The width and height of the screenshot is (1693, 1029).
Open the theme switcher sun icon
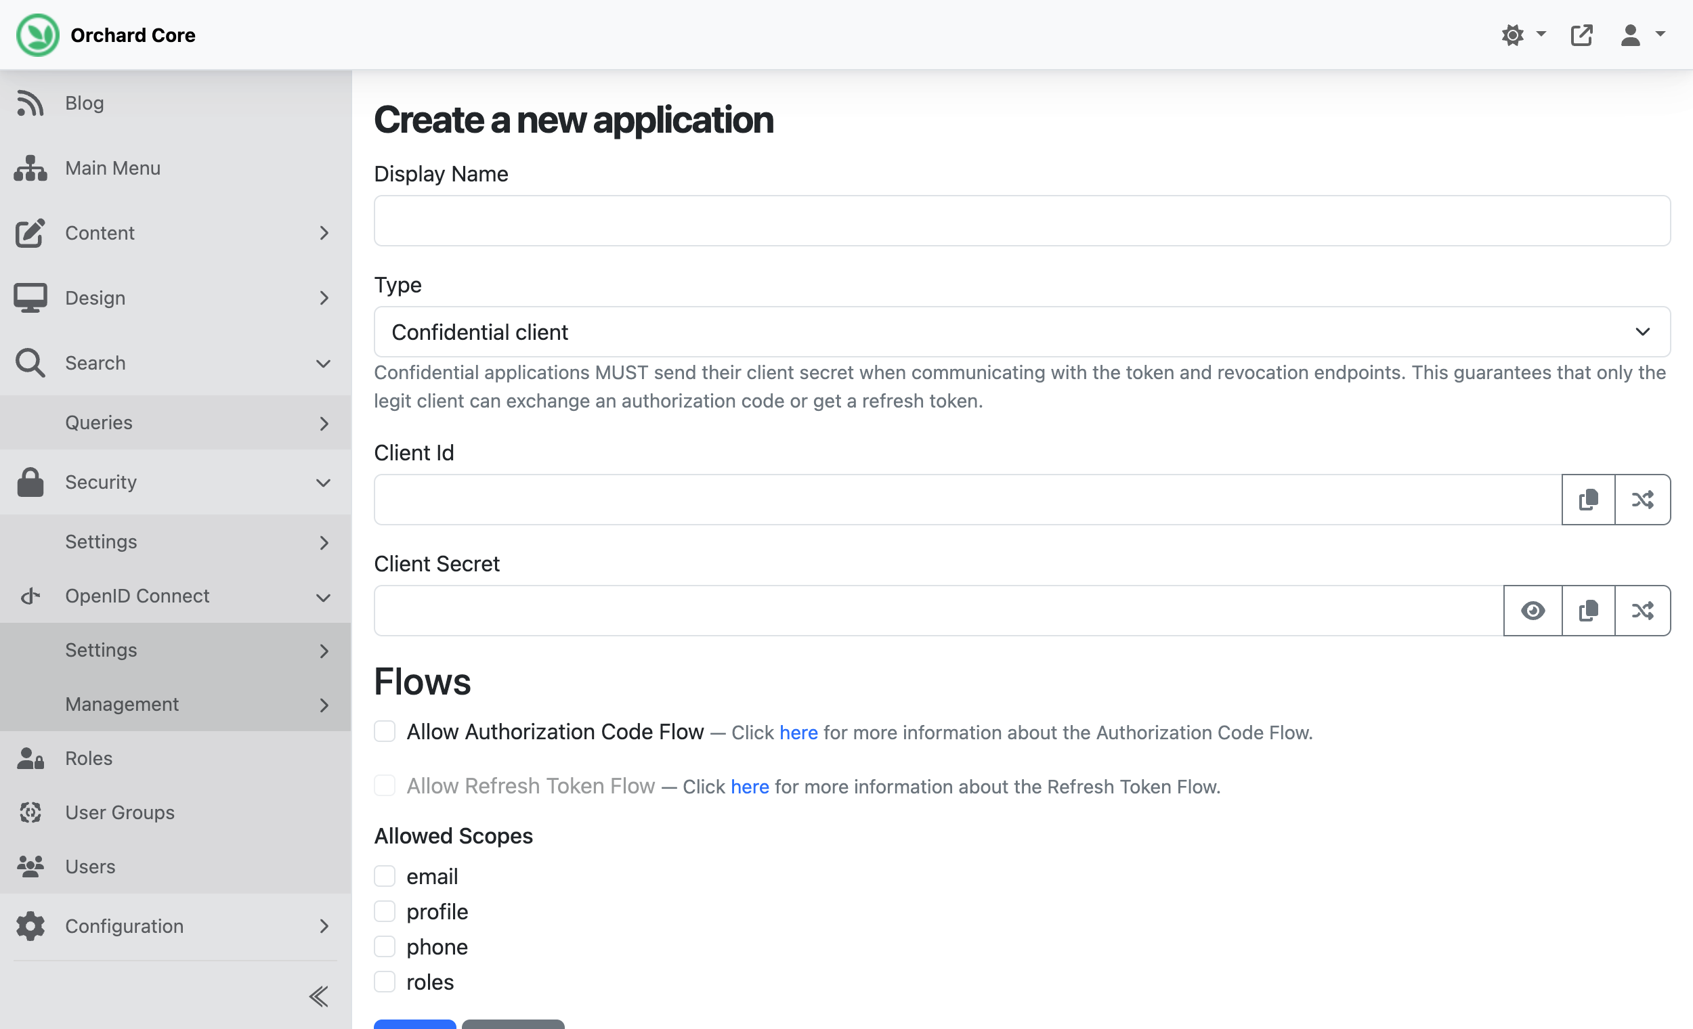pos(1512,35)
